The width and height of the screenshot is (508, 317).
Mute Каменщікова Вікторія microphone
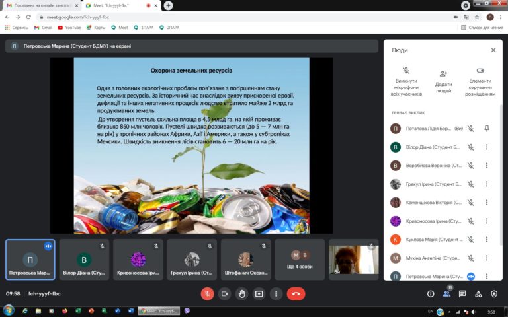tap(471, 203)
